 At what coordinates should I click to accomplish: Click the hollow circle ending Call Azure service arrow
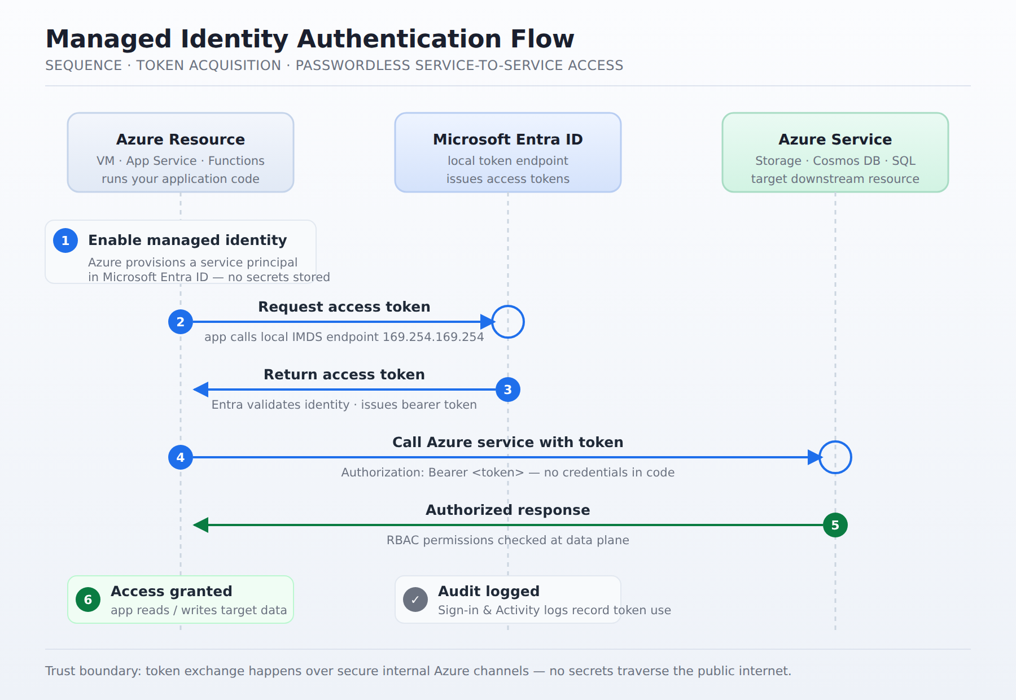tap(835, 457)
